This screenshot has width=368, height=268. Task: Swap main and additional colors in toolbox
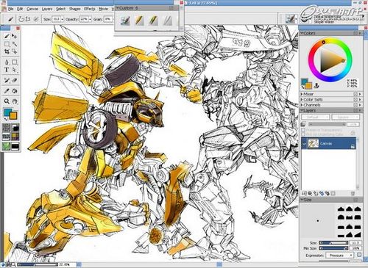(6, 119)
